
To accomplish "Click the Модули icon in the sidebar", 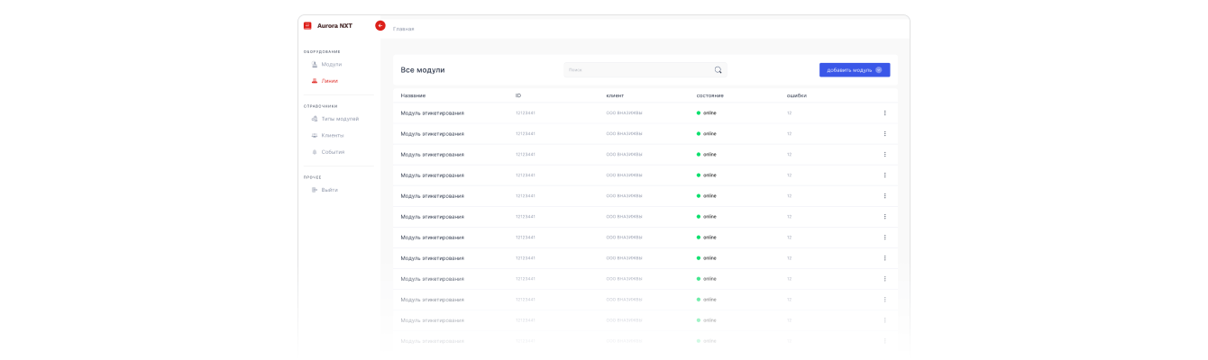I will pyautogui.click(x=315, y=64).
